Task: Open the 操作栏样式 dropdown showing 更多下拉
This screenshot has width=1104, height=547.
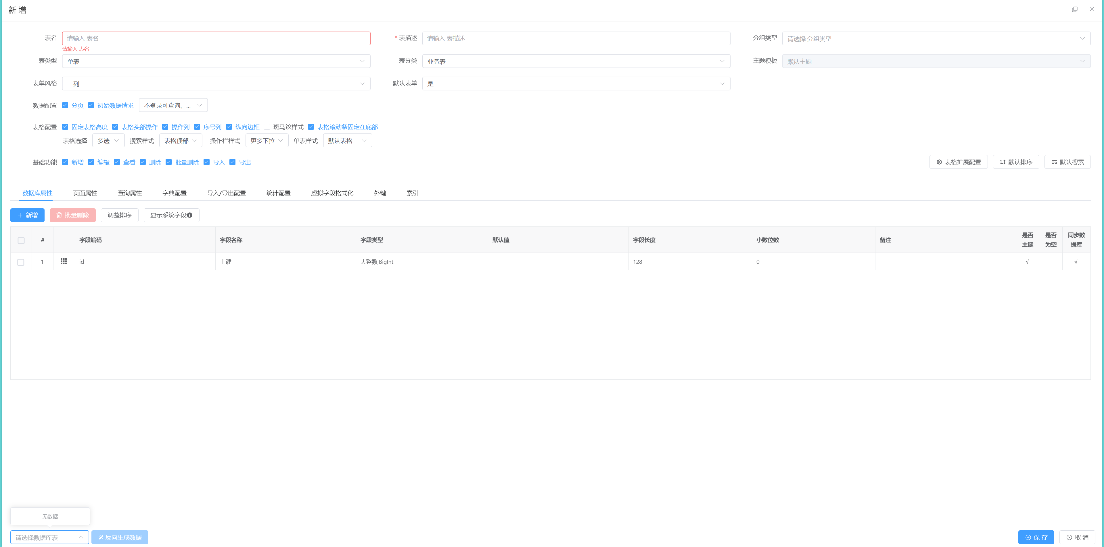Action: pos(267,141)
